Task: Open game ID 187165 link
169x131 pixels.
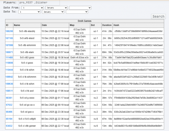Action: tap(9, 38)
